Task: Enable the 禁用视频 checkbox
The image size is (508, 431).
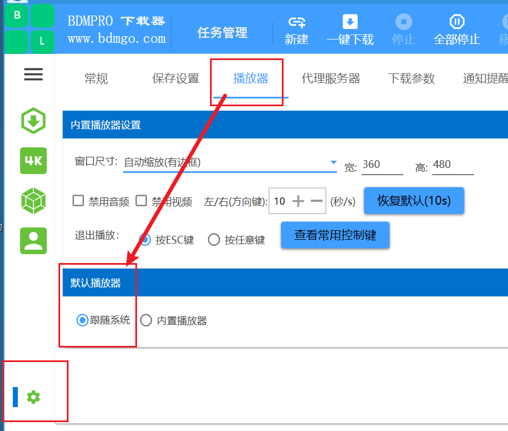Action: point(141,201)
